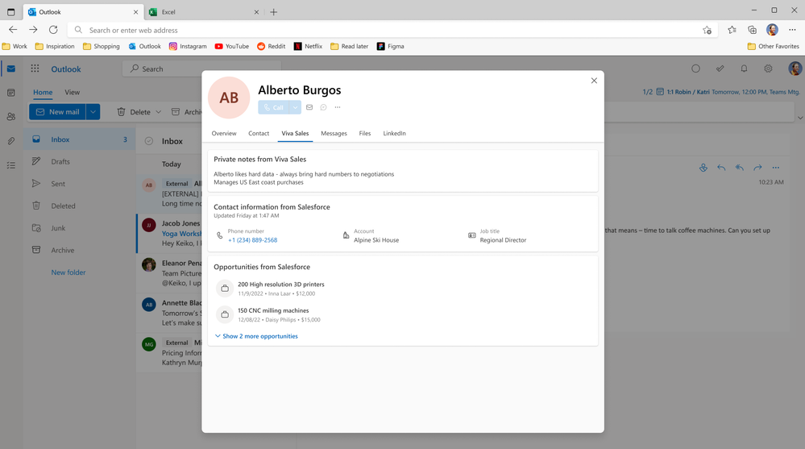Open the View ribbon tab
This screenshot has height=449, width=805.
(x=72, y=93)
